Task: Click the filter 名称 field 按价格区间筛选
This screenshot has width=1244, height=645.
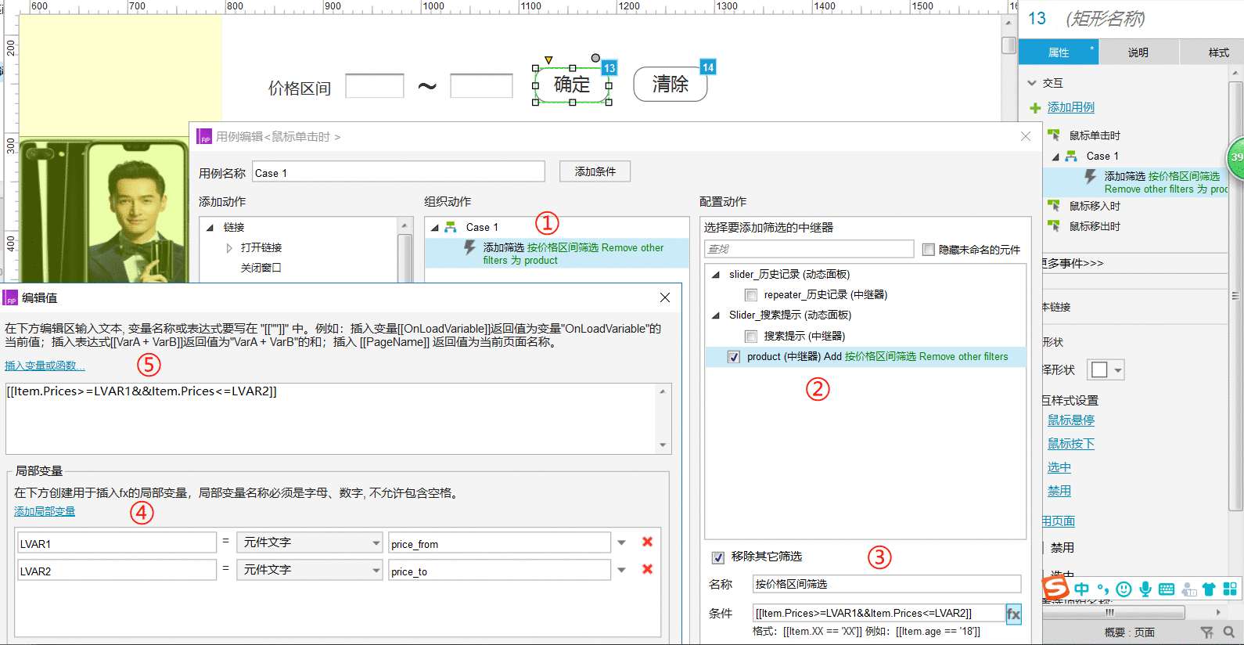Action: click(886, 584)
